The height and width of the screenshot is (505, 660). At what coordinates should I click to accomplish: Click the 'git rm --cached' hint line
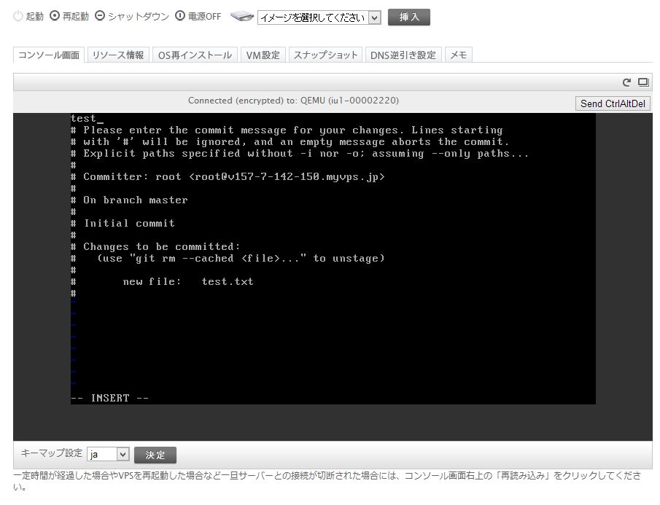[228, 258]
